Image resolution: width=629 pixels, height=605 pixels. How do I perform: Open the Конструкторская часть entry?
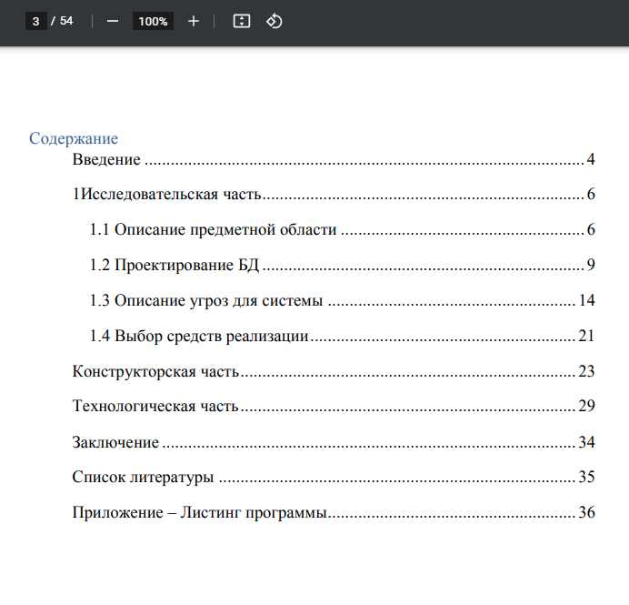point(334,371)
